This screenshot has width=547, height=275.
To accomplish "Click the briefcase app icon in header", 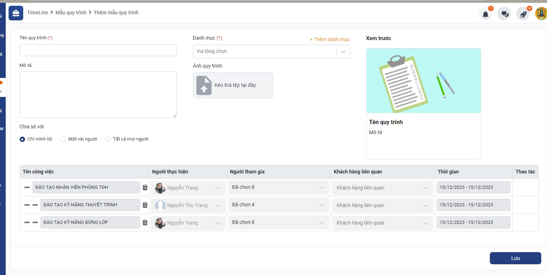I will 16,13.
